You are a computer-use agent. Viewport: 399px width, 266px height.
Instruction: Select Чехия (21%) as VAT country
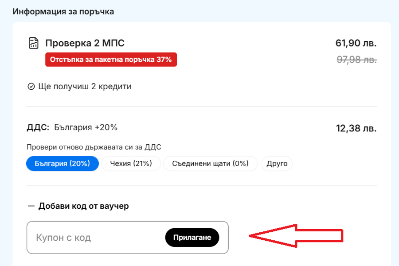131,163
